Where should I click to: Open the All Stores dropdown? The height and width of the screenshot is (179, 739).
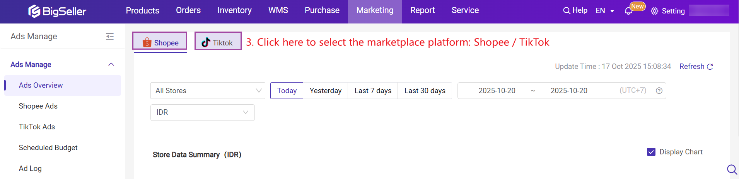[208, 91]
